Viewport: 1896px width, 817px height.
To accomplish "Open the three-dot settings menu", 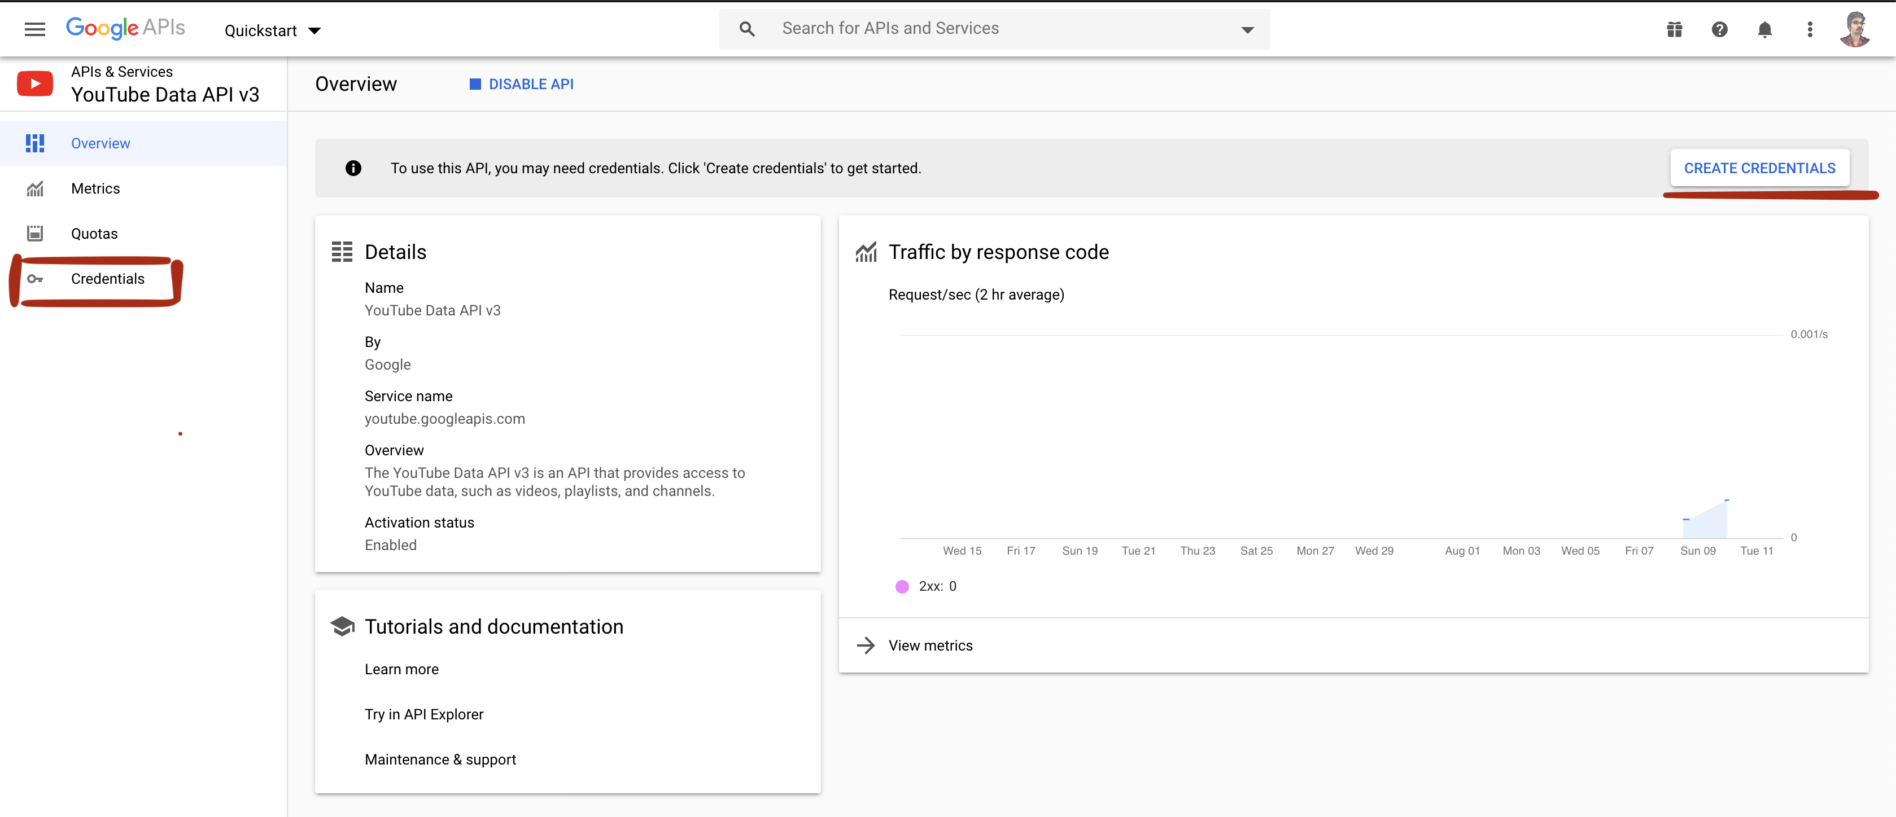I will tap(1809, 29).
